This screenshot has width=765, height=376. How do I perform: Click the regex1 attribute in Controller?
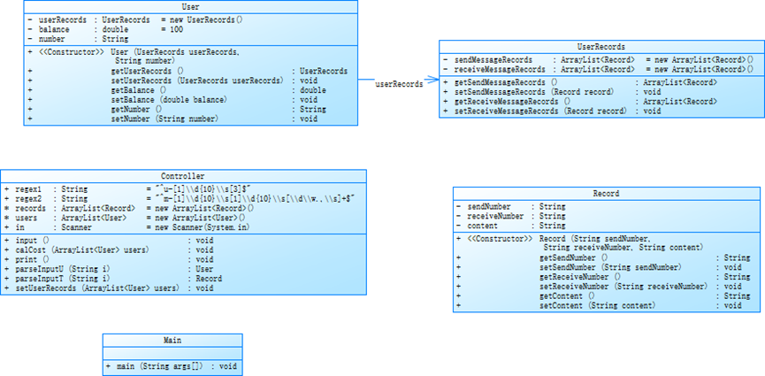click(x=127, y=189)
